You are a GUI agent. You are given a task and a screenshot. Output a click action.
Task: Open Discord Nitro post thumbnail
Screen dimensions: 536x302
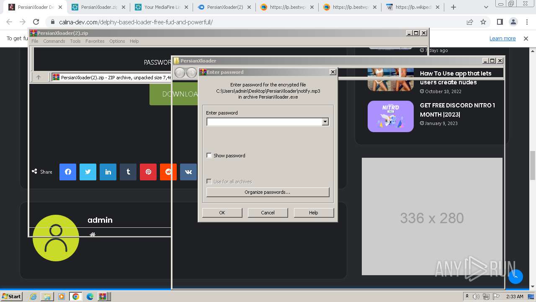pos(391,116)
